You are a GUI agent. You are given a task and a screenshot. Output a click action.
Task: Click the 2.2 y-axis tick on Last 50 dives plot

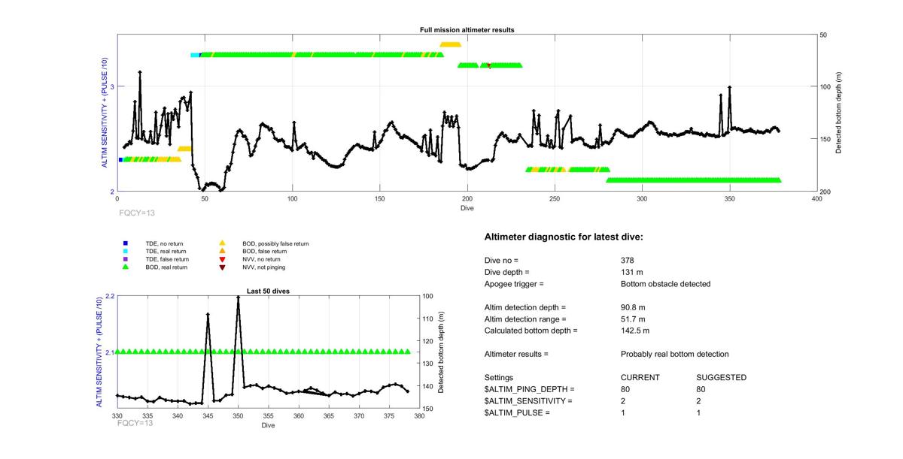coord(110,296)
